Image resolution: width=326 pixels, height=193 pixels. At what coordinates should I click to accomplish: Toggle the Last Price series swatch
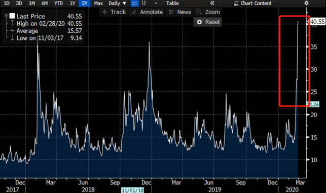12,16
